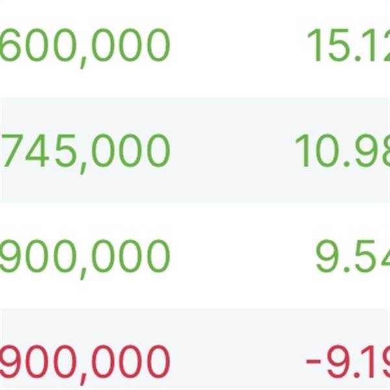
Task: Click the blank space between 900,000 and -9.19
Action: [x=237, y=359]
